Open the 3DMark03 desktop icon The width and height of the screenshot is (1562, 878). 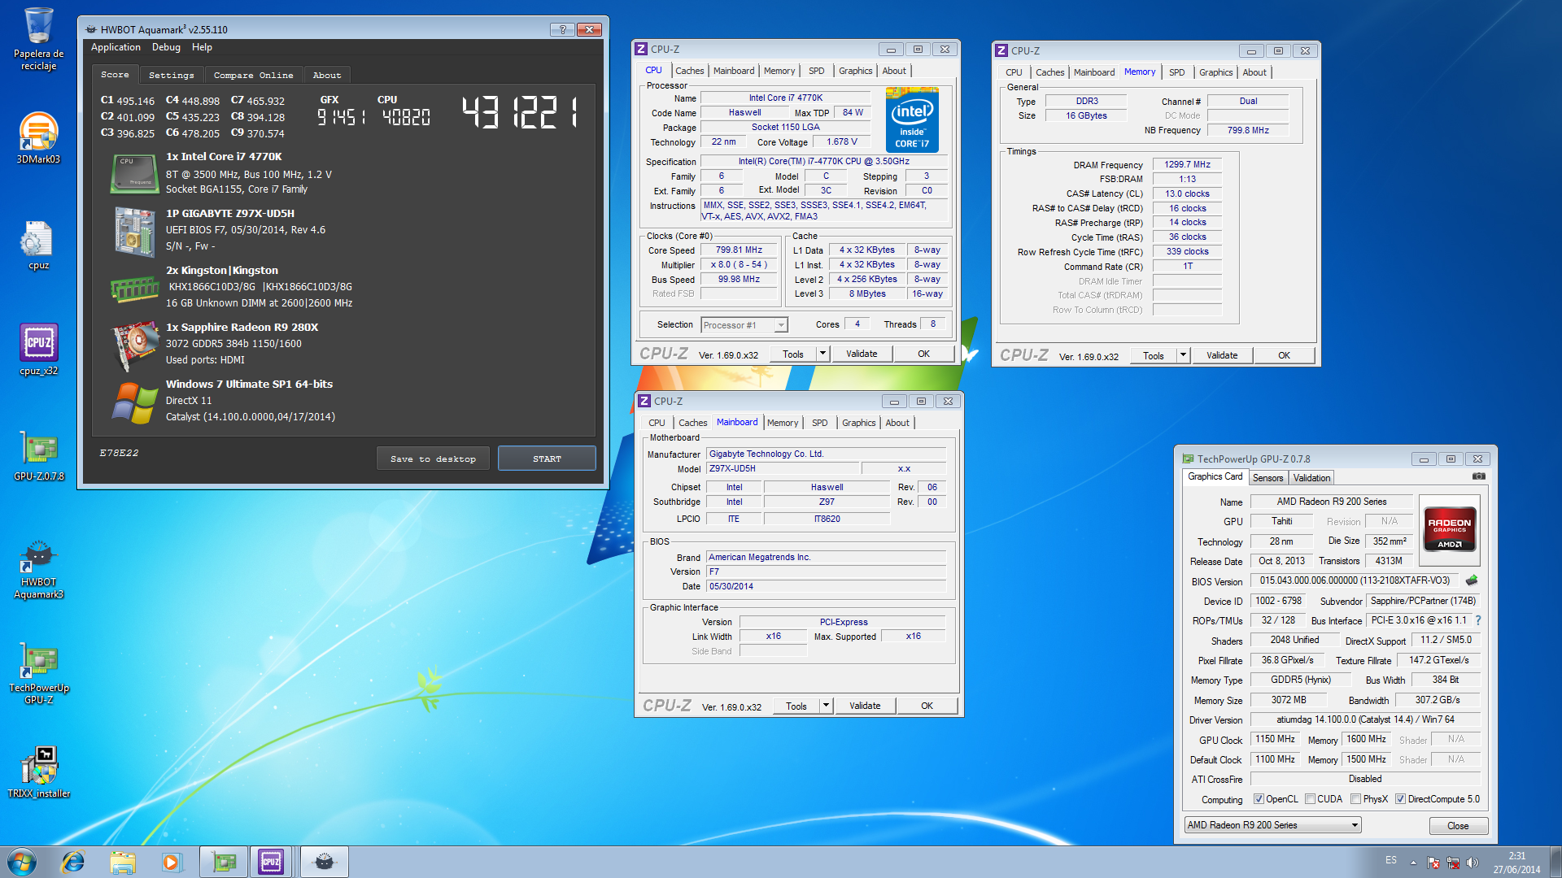click(x=38, y=137)
